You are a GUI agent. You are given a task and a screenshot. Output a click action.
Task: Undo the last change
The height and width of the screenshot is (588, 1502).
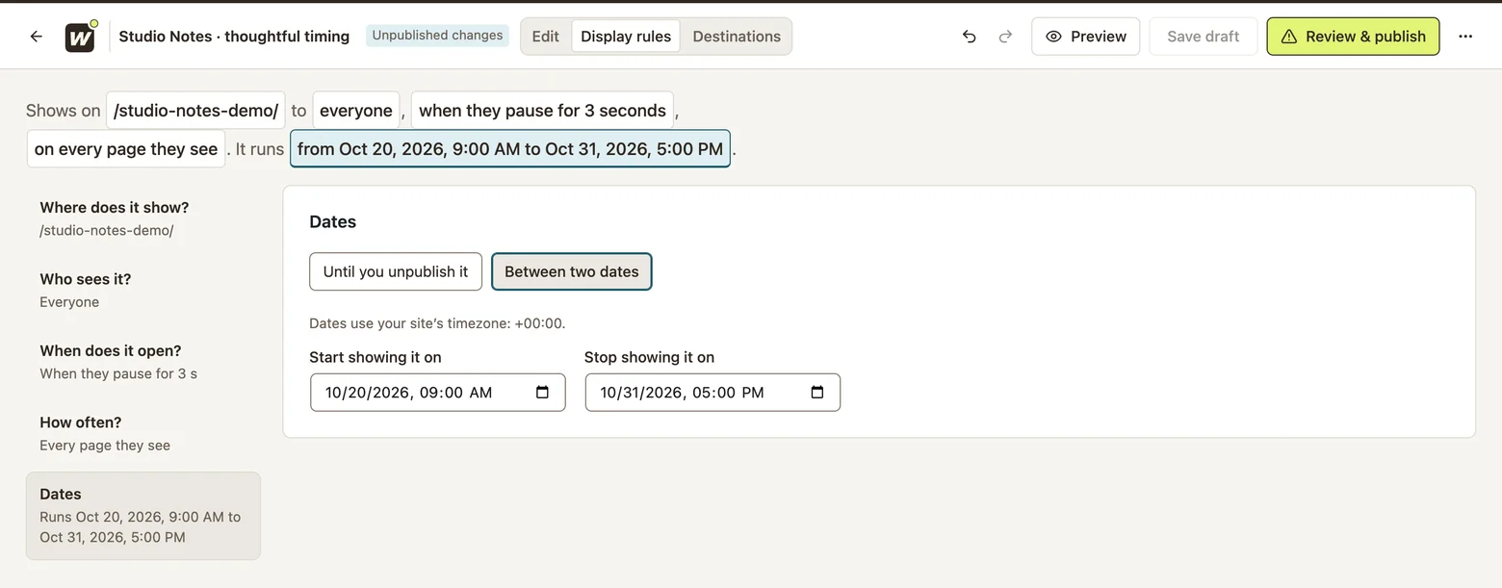(x=969, y=37)
